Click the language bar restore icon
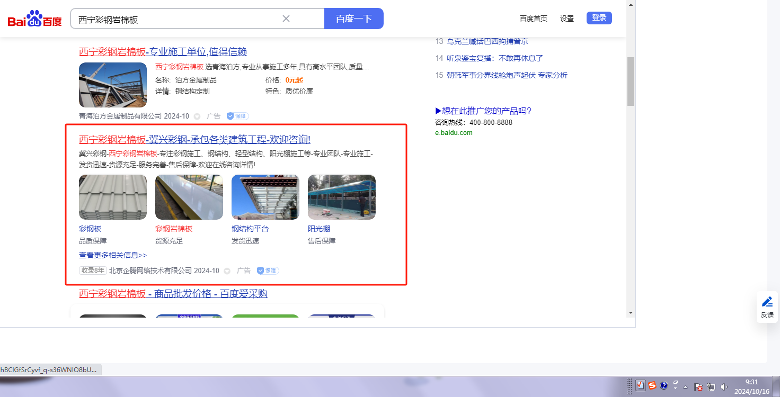780x397 pixels. coord(676,382)
